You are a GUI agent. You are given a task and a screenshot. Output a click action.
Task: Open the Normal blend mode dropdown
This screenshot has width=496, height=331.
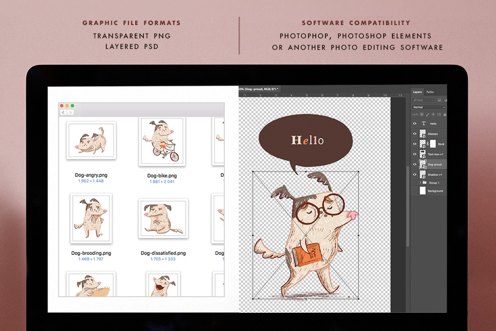point(429,107)
